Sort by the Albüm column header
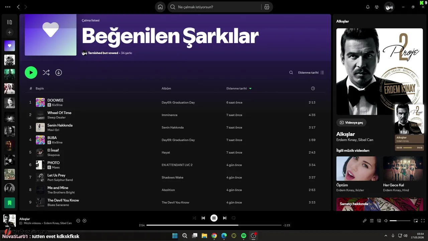Viewport: 428px width, 241px height. (x=166, y=88)
